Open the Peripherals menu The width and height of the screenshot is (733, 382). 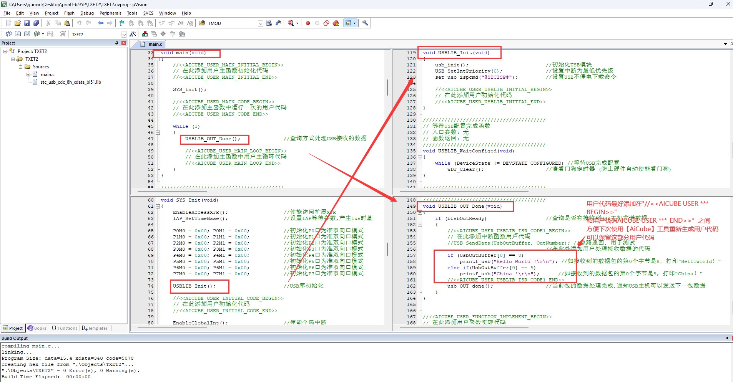click(110, 13)
